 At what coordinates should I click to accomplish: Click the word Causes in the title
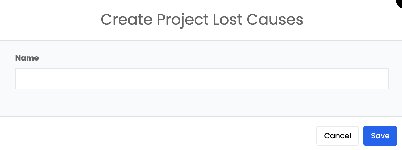click(275, 20)
